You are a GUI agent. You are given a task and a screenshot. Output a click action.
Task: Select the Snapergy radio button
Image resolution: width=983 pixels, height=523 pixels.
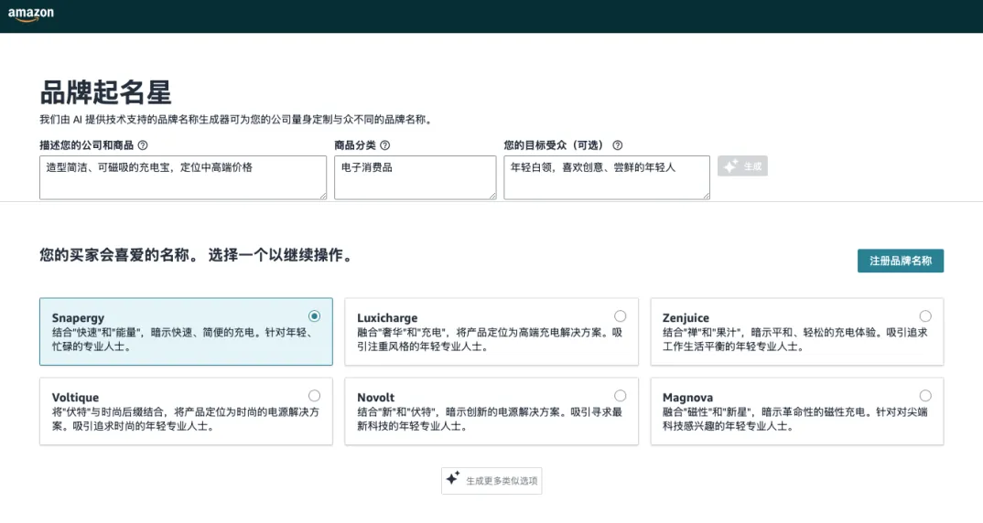coord(315,316)
